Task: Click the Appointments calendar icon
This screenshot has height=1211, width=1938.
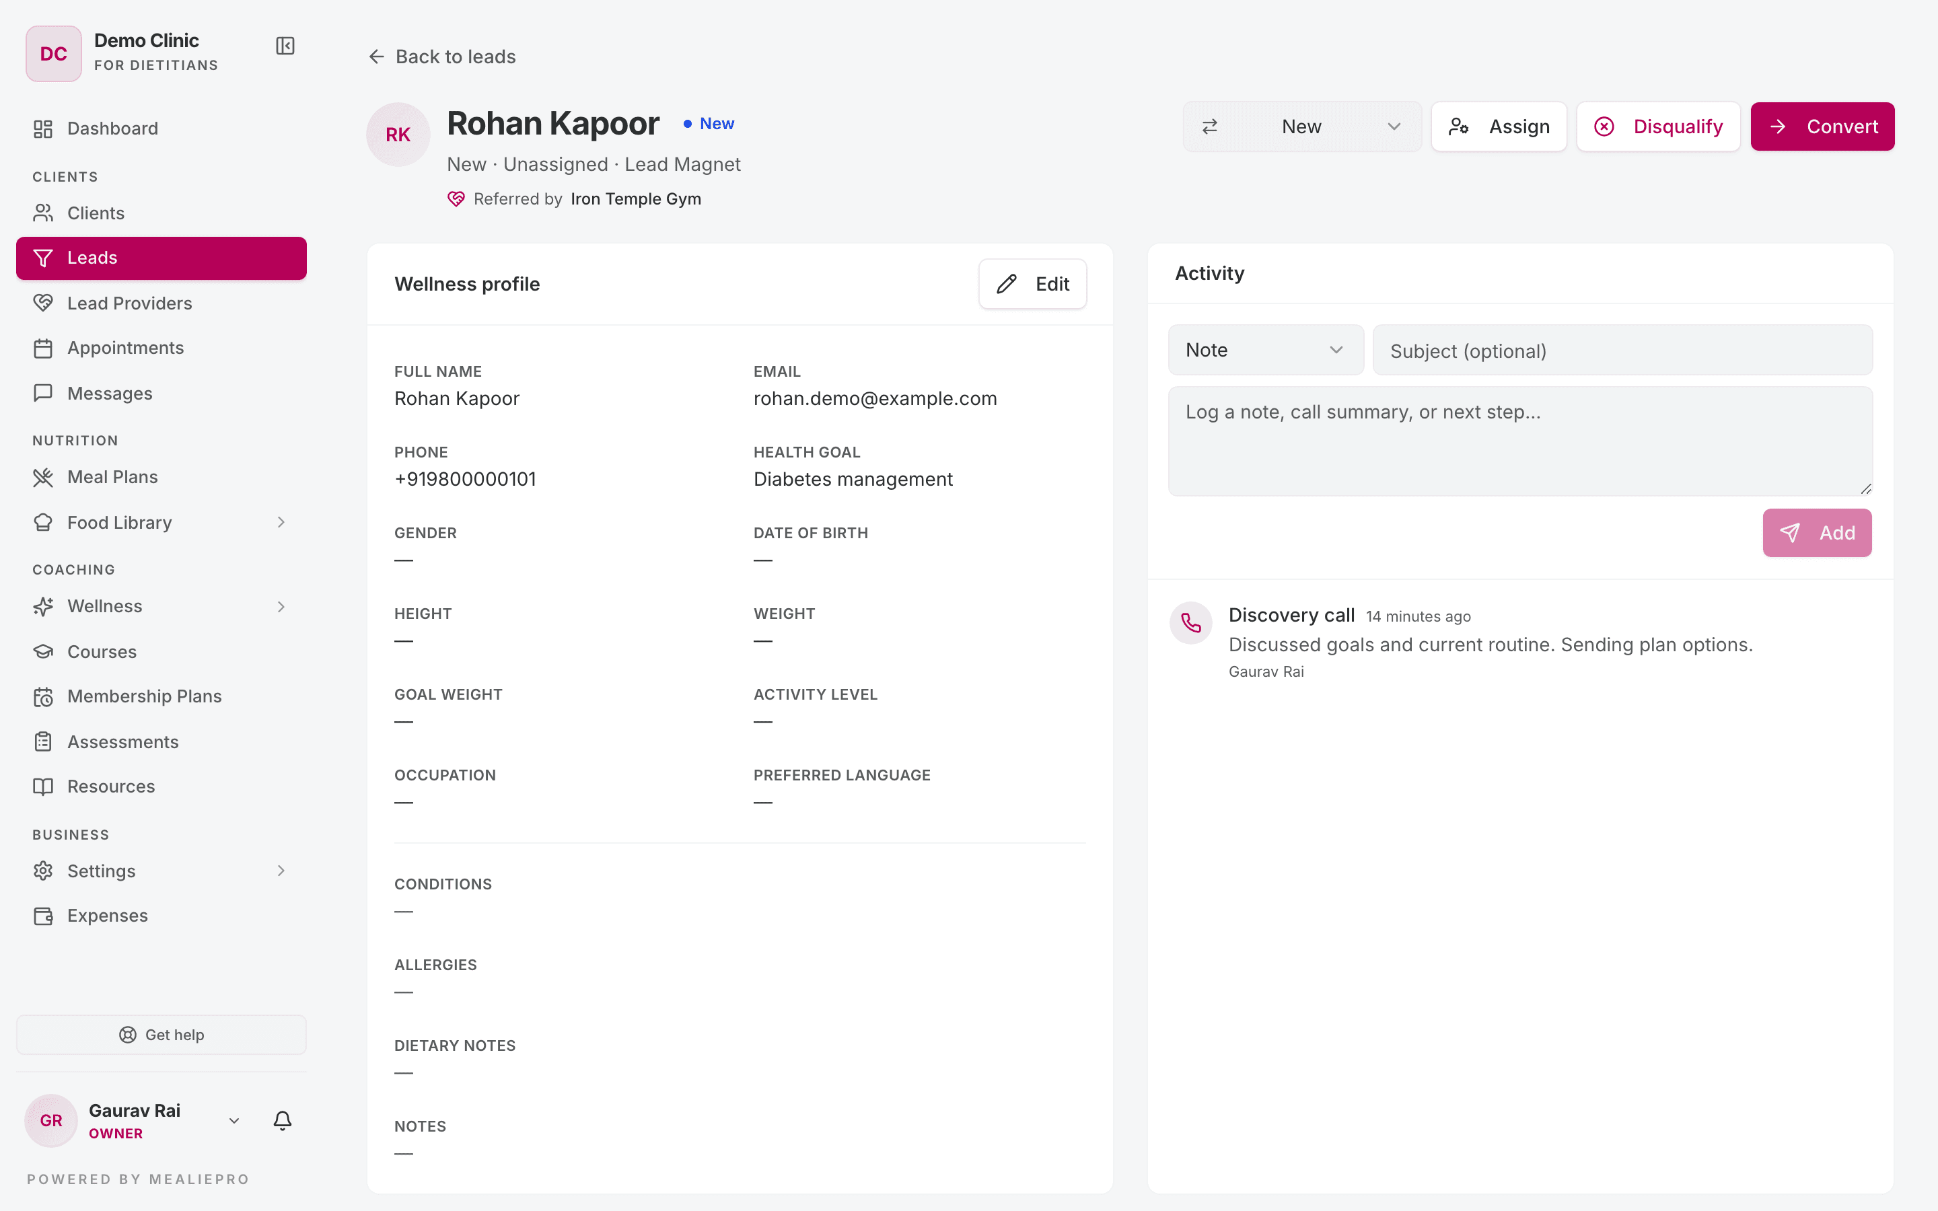Action: click(x=43, y=348)
